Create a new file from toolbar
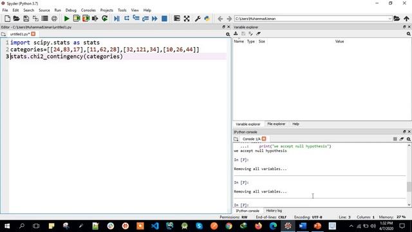Viewport: 412px width, 232px height. [7, 19]
